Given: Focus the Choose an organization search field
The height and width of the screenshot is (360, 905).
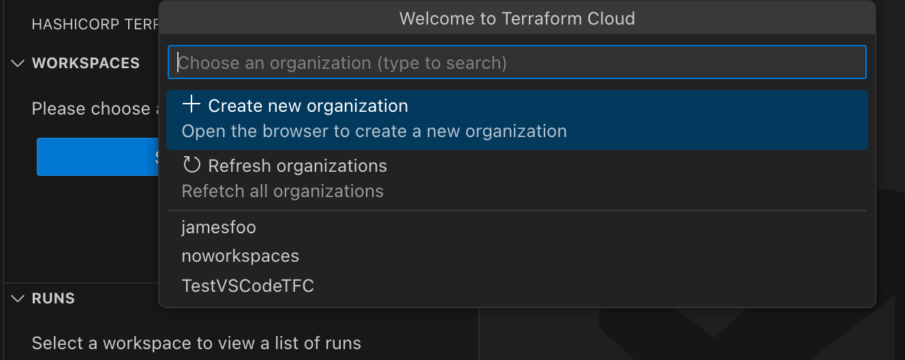Looking at the screenshot, I should (x=517, y=63).
